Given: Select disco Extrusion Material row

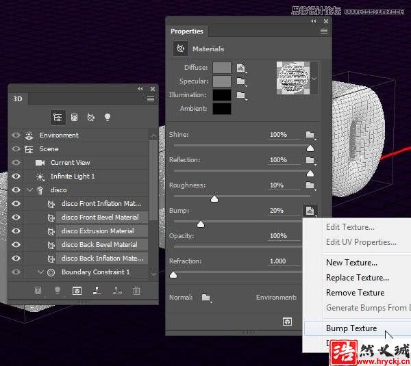Looking at the screenshot, I should [102, 231].
